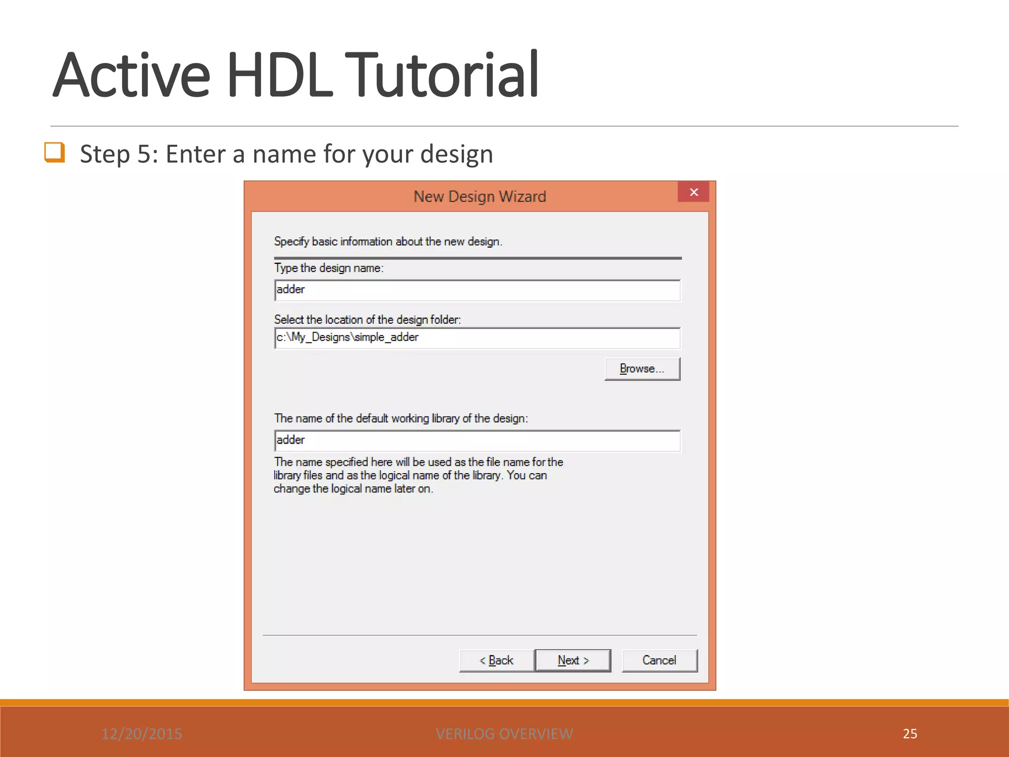This screenshot has width=1009, height=757.
Task: Click the Step 5 bullet text
Action: pyautogui.click(x=286, y=154)
